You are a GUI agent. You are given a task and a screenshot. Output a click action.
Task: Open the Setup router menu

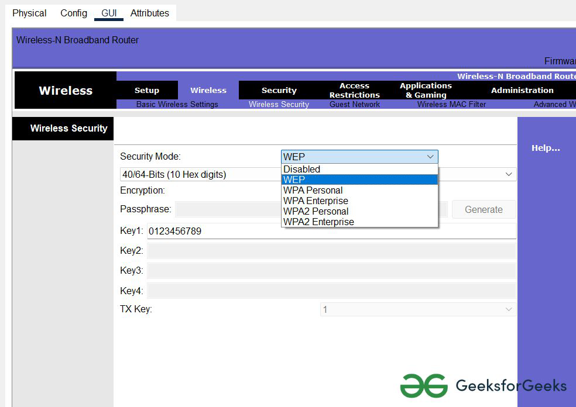click(147, 90)
